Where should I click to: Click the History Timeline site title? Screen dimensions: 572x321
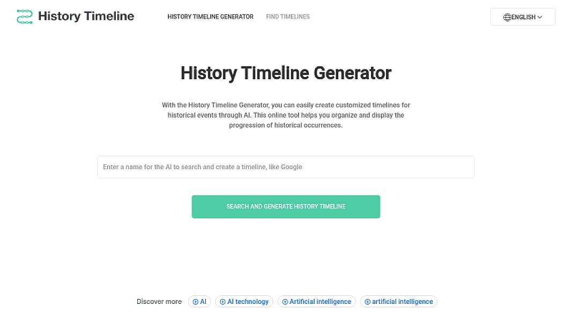86,16
